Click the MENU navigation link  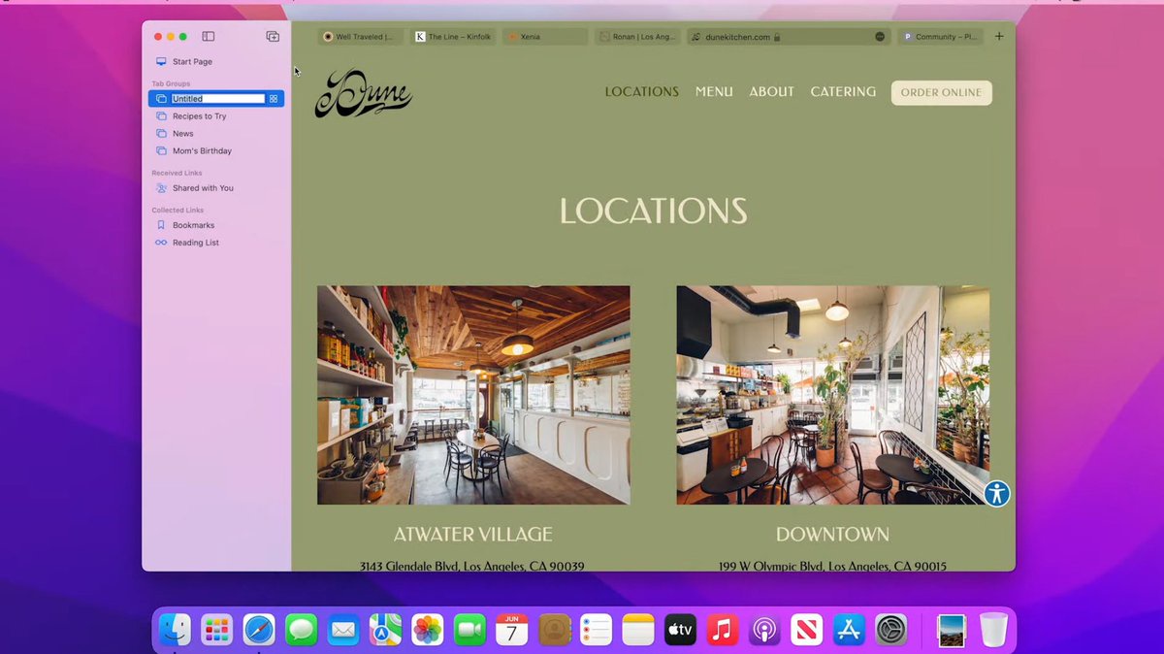[714, 92]
